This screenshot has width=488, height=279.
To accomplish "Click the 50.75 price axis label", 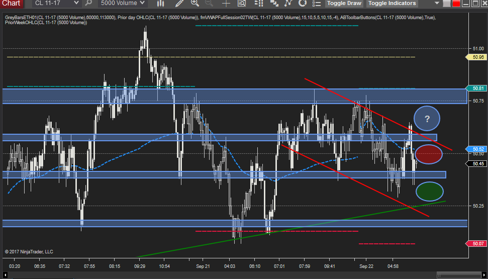I will (478, 101).
